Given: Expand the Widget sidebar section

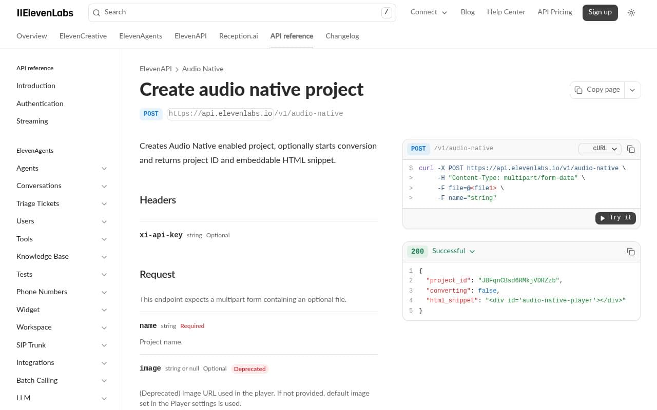Looking at the screenshot, I should click(x=62, y=310).
